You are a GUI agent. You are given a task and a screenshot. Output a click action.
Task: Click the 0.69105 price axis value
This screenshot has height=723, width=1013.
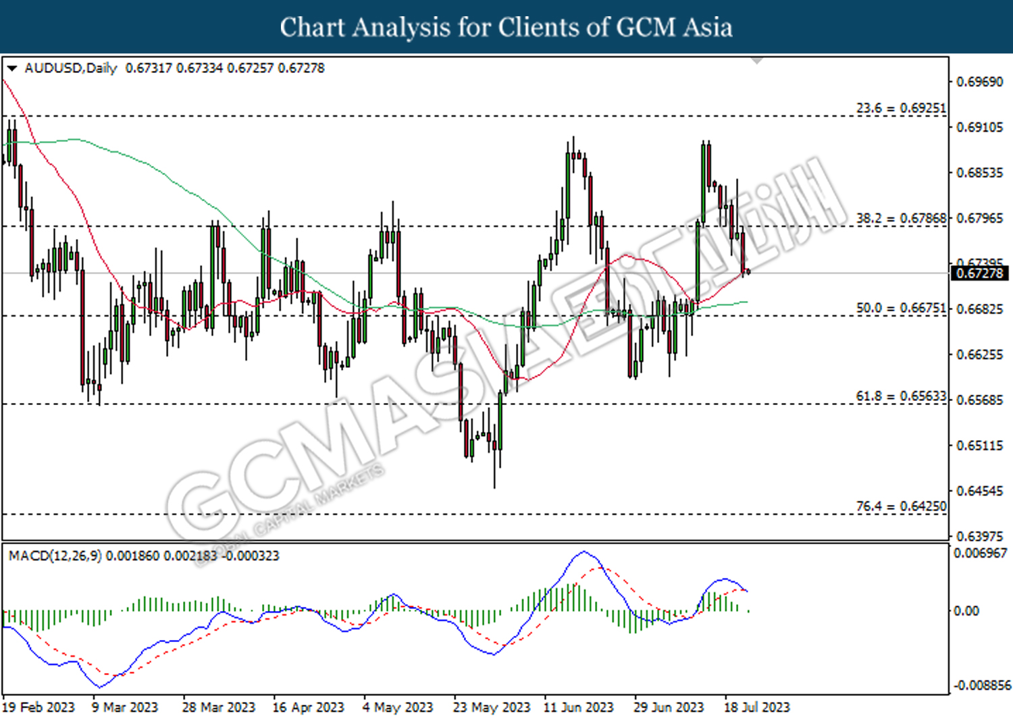(x=980, y=127)
